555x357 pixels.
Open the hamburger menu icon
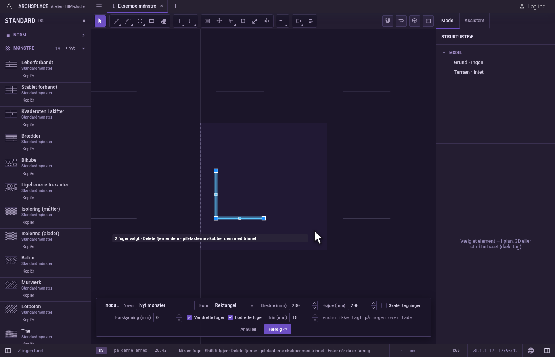pos(99,6)
